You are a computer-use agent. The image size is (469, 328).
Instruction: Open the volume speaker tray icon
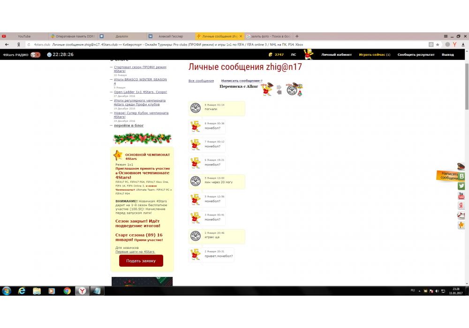[x=437, y=291]
